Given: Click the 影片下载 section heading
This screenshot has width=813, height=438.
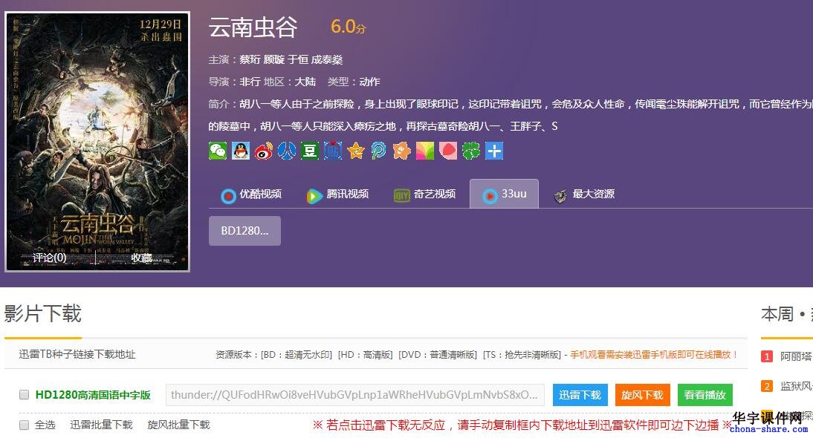Looking at the screenshot, I should click(x=43, y=314).
